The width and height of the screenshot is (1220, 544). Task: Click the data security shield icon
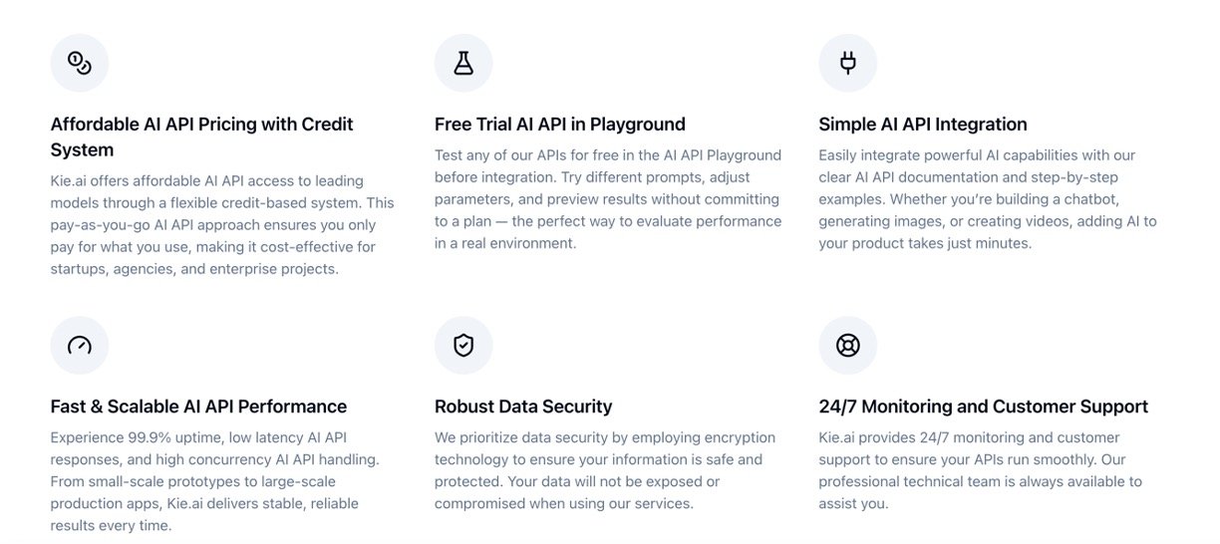point(463,346)
